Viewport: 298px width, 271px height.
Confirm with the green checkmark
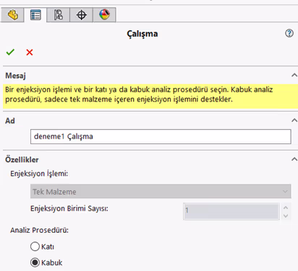(x=10, y=52)
